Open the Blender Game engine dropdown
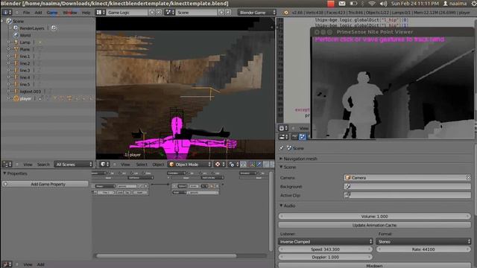Viewport: 477px width, 268px height. coord(257,13)
